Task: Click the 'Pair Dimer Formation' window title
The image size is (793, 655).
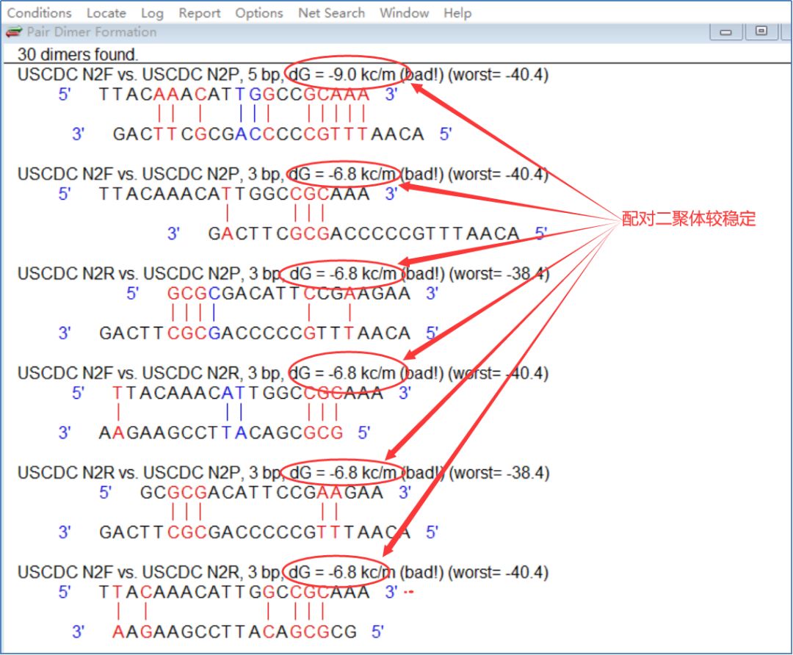Action: 92,32
